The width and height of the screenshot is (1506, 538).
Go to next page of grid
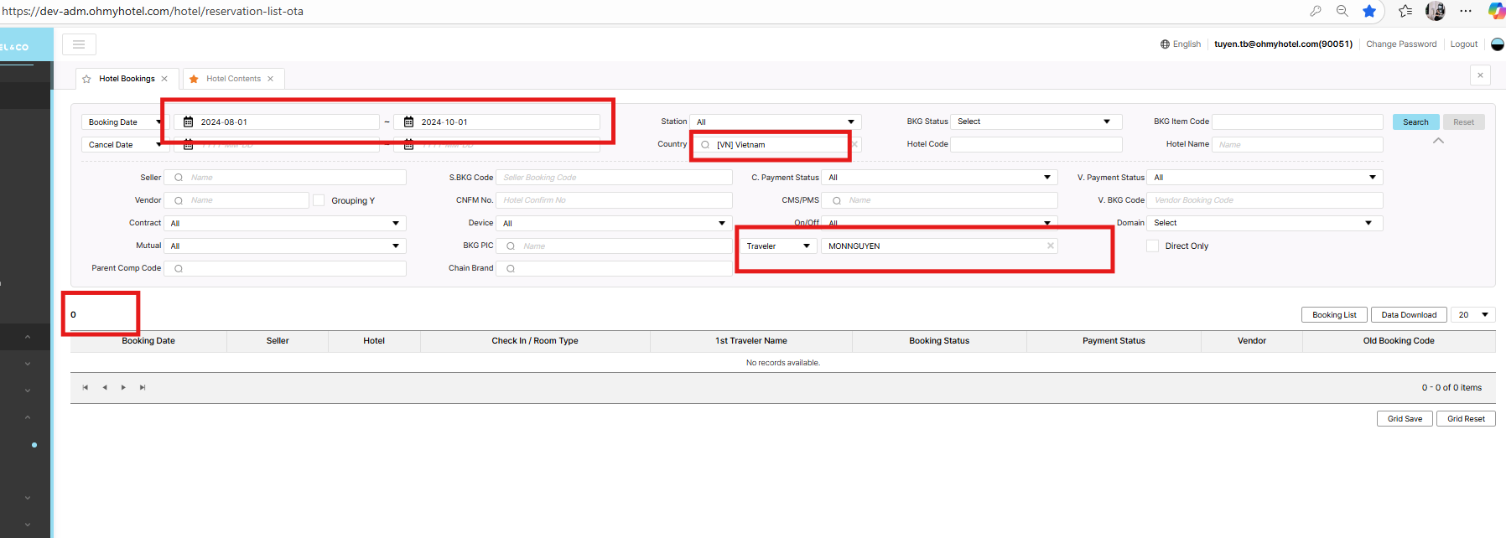[123, 387]
